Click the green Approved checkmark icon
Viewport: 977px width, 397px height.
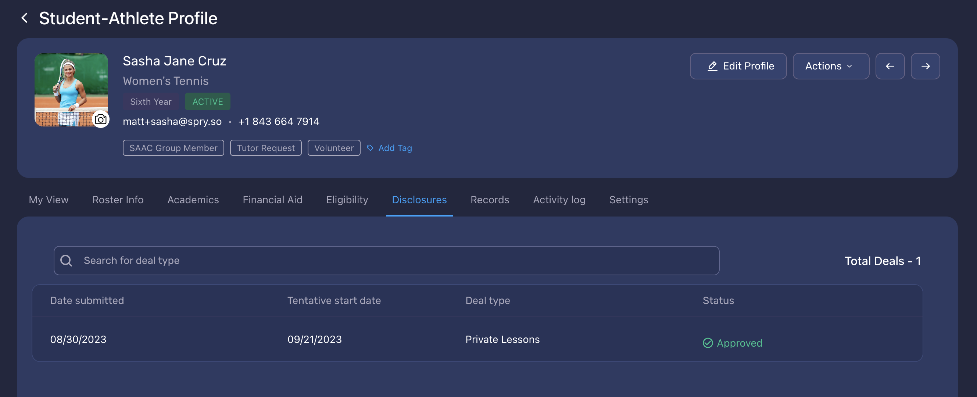708,343
